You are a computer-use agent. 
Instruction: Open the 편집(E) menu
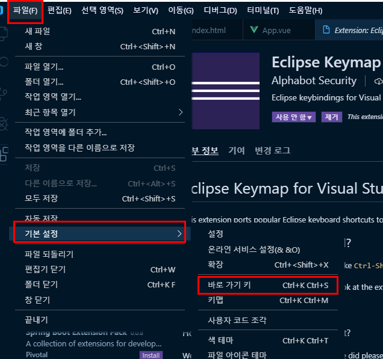[60, 10]
